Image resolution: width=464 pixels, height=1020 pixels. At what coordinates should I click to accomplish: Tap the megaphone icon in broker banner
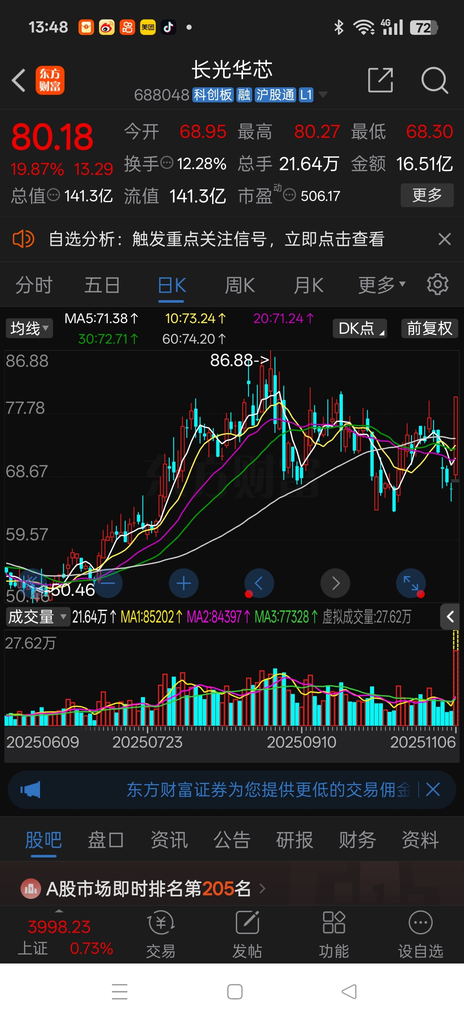click(30, 790)
